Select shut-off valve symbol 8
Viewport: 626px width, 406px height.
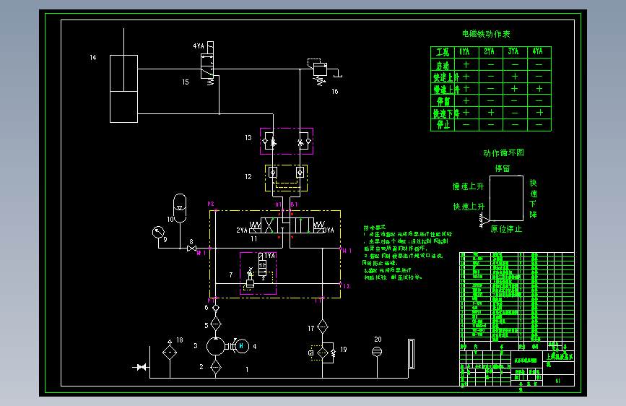191,249
